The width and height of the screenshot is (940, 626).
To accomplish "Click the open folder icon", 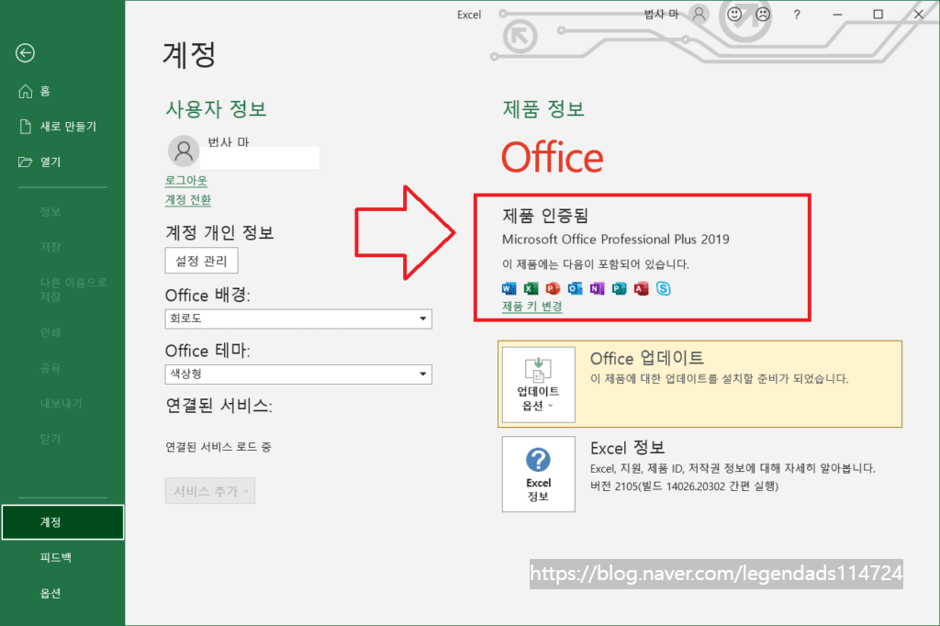I will pos(25,162).
